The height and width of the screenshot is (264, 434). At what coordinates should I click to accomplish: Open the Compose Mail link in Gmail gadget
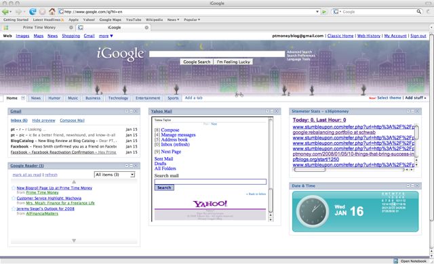click(73, 120)
